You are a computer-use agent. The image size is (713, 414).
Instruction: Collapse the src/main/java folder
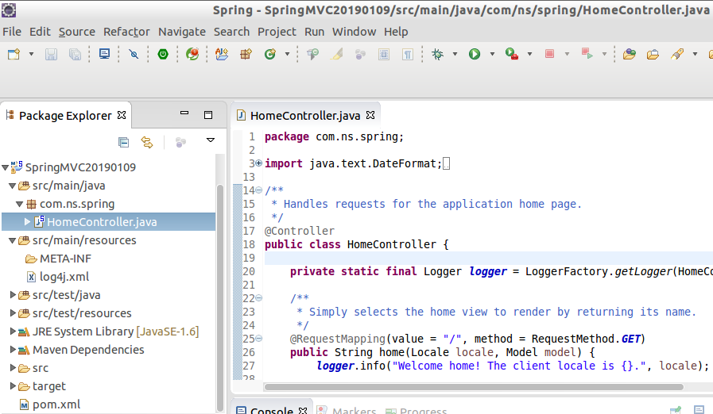13,186
